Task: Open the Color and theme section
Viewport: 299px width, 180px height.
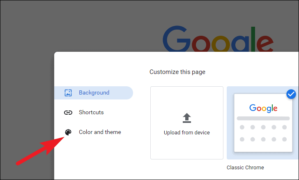Action: (100, 132)
